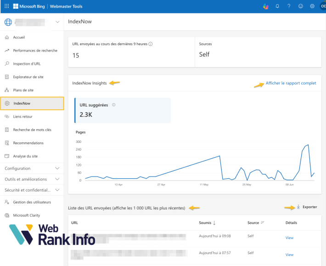Click the "Aujourd'hui à 07:57" cell
This screenshot has height=266, width=326.
coord(215,253)
